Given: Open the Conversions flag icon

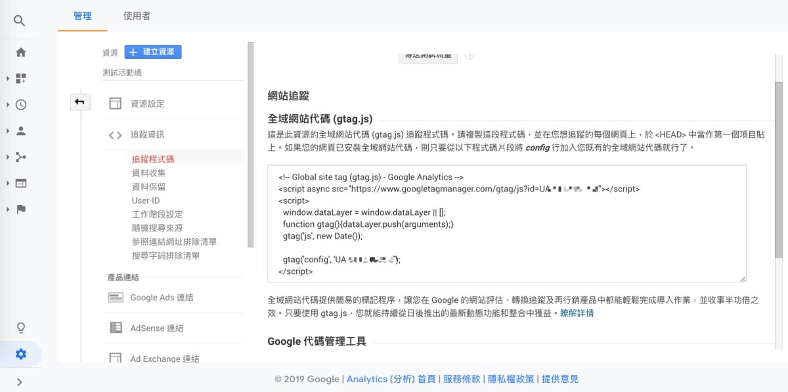Looking at the screenshot, I should (x=21, y=210).
